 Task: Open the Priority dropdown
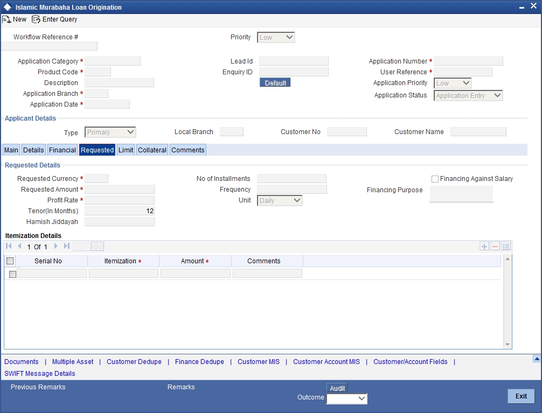point(276,37)
